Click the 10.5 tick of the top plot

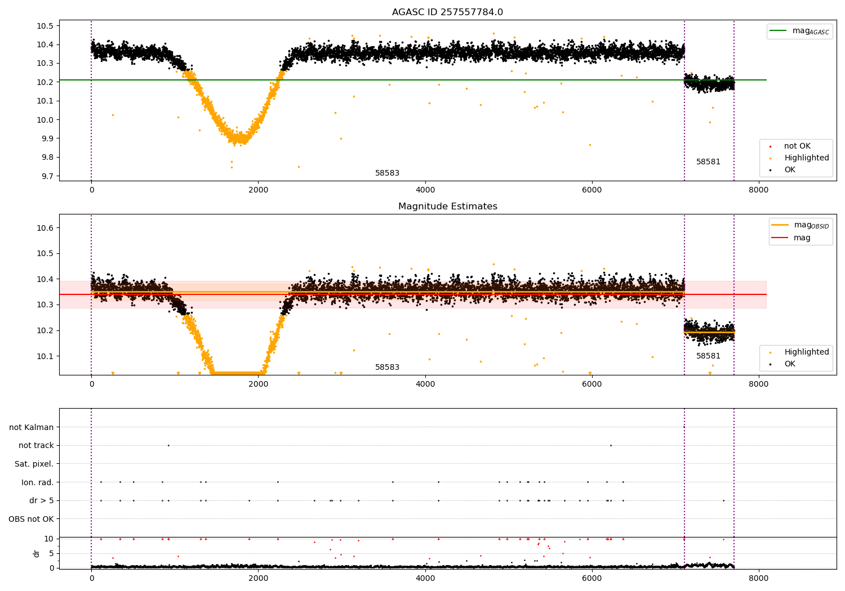[45, 26]
